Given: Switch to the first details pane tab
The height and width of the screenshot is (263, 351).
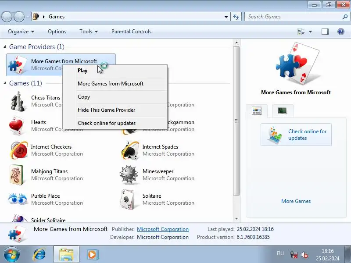Looking at the screenshot, I should pyautogui.click(x=257, y=111).
